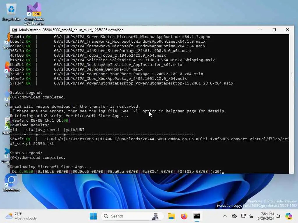Image resolution: width=298 pixels, height=223 pixels.
Task: Launch Firefox from the taskbar
Action: click(184, 216)
